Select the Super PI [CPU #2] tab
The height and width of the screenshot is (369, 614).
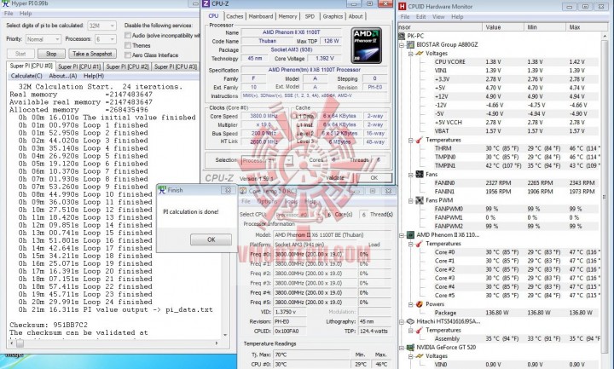(x=128, y=66)
